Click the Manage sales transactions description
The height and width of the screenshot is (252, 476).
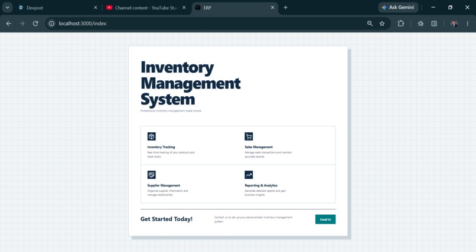coord(268,155)
